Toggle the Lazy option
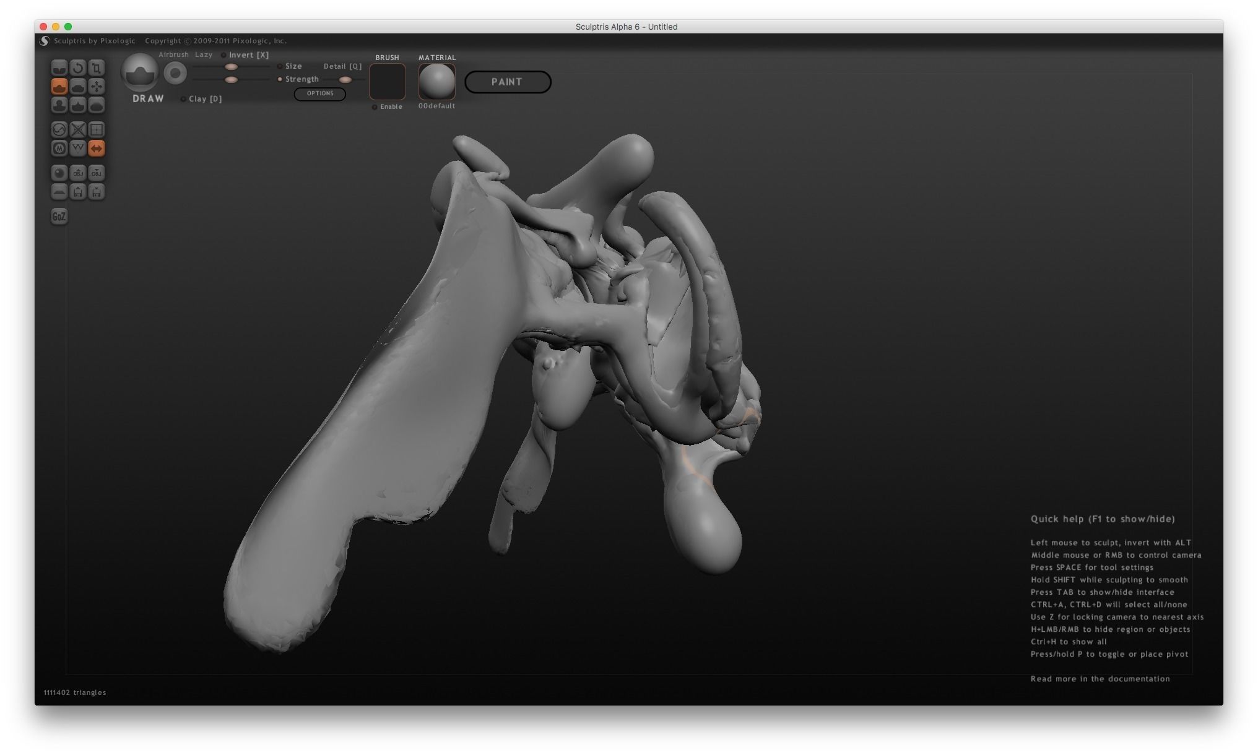Image resolution: width=1258 pixels, height=755 pixels. 204,54
